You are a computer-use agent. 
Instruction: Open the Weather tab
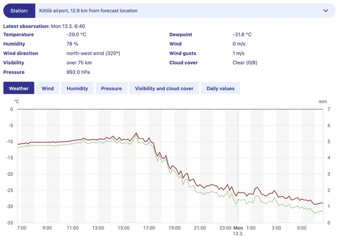point(19,88)
